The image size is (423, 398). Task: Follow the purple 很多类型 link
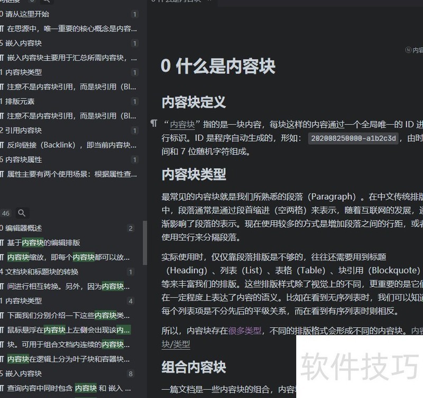pyautogui.click(x=245, y=330)
